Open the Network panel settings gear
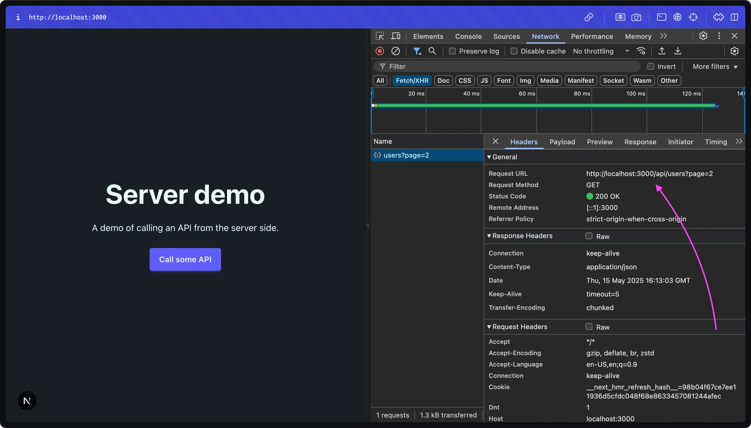The image size is (751, 428). pyautogui.click(x=735, y=51)
